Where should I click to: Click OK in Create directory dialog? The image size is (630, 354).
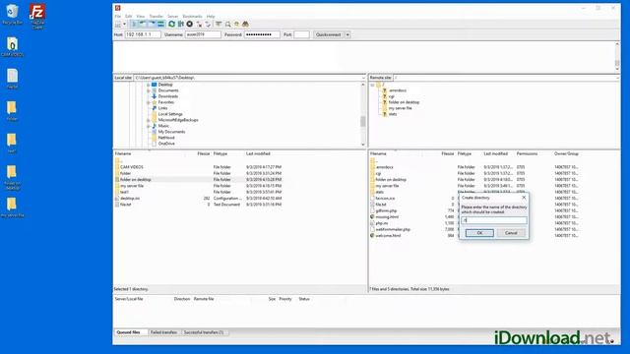(x=479, y=233)
